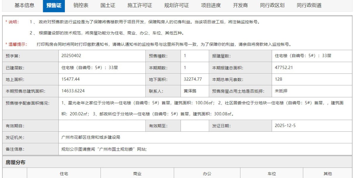Open the 开发商 tab

click(240, 5)
